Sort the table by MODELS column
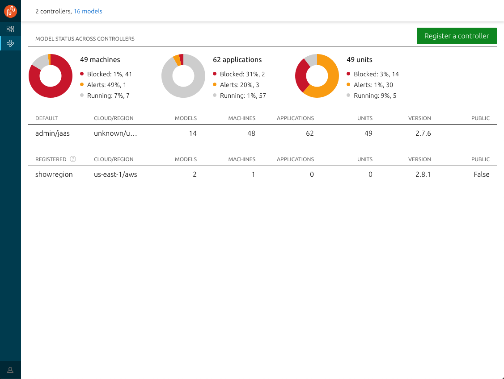The image size is (504, 379). point(186,118)
